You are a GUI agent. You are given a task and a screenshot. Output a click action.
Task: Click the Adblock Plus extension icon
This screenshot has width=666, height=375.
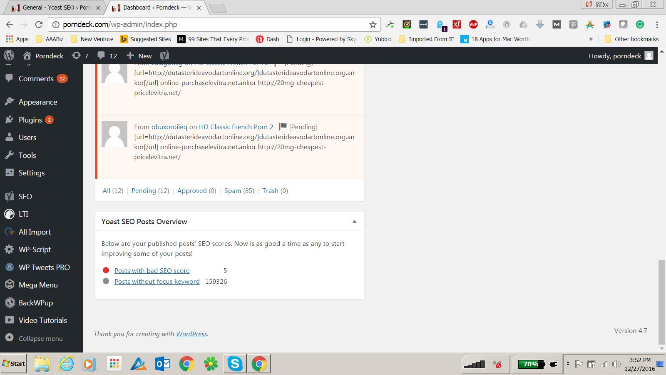click(x=473, y=25)
